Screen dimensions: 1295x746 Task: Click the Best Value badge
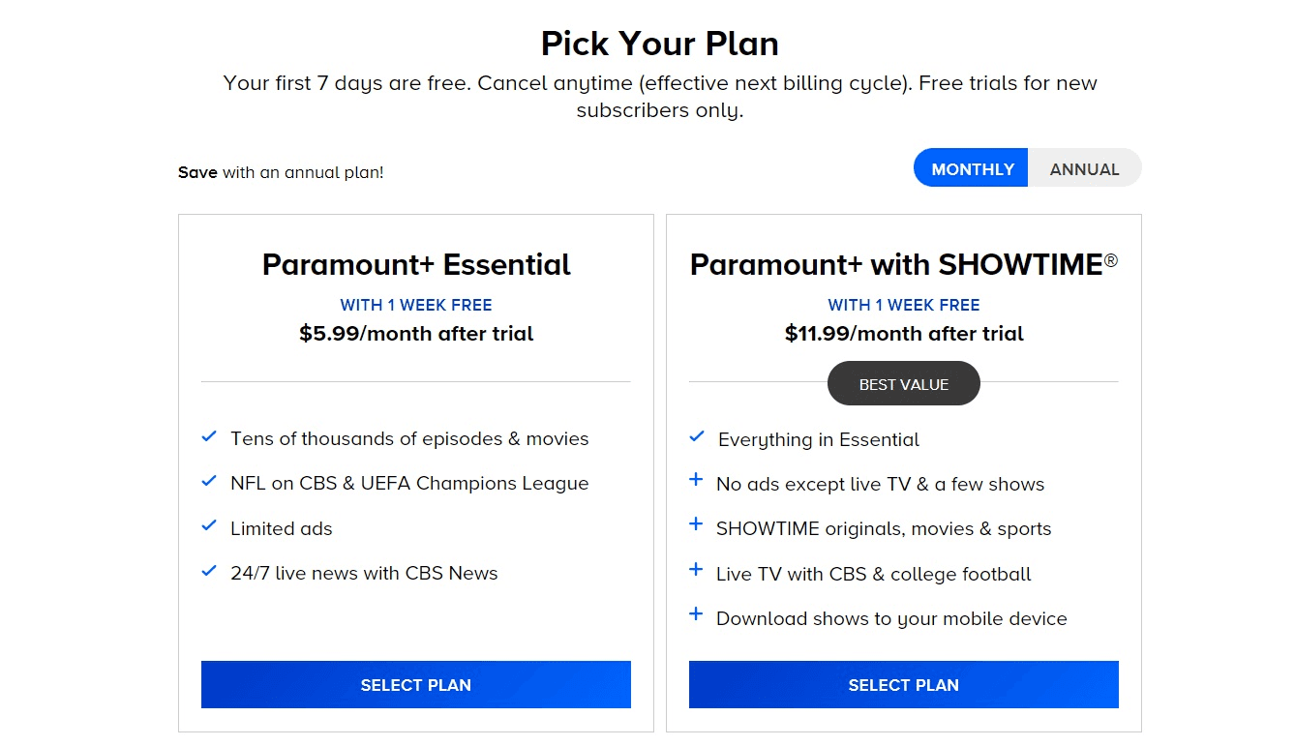(903, 384)
